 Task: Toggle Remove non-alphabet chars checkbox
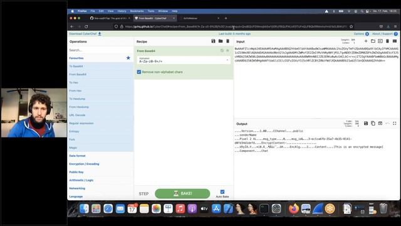[x=139, y=72]
